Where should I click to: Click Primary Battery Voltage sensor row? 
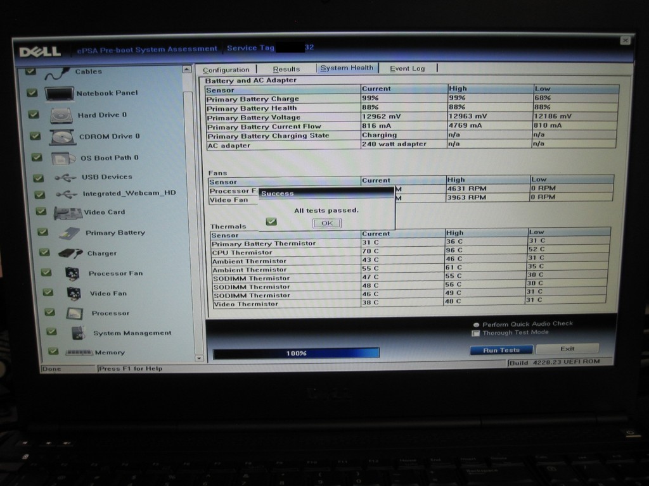click(x=411, y=117)
